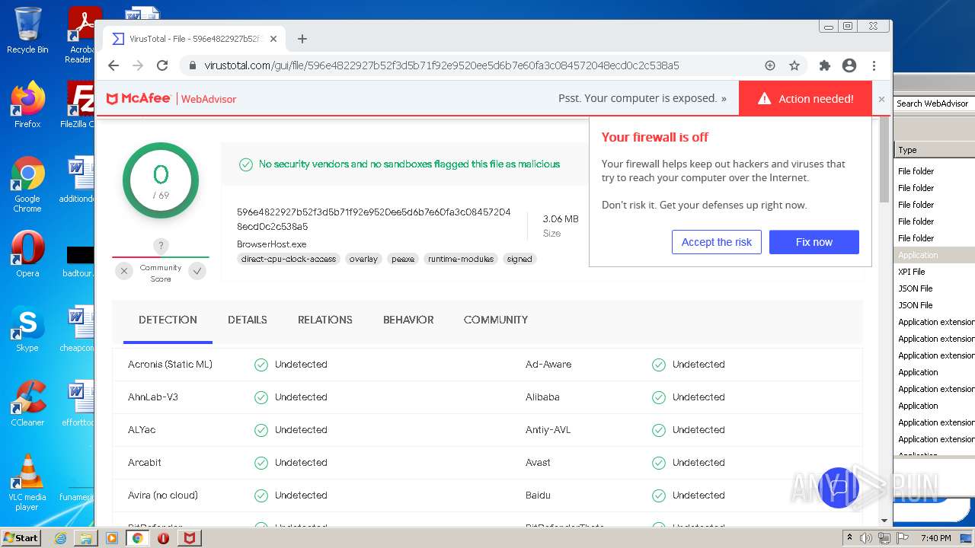975x548 pixels.
Task: Open the Chrome profile avatar icon
Action: [849, 65]
